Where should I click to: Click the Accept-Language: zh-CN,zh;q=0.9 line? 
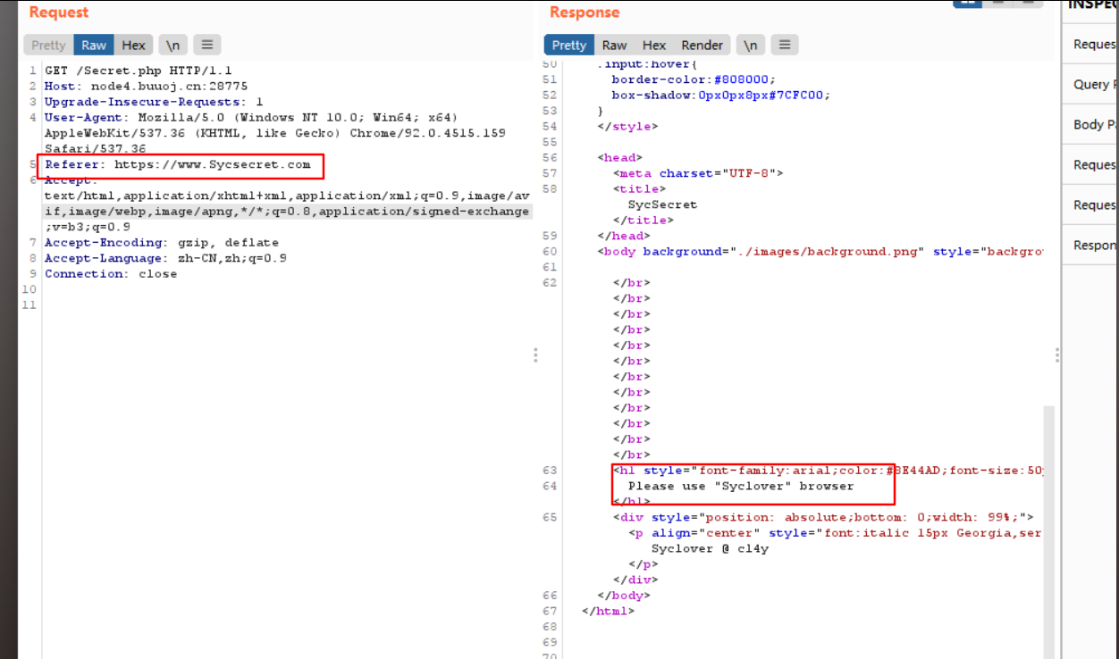(x=165, y=258)
